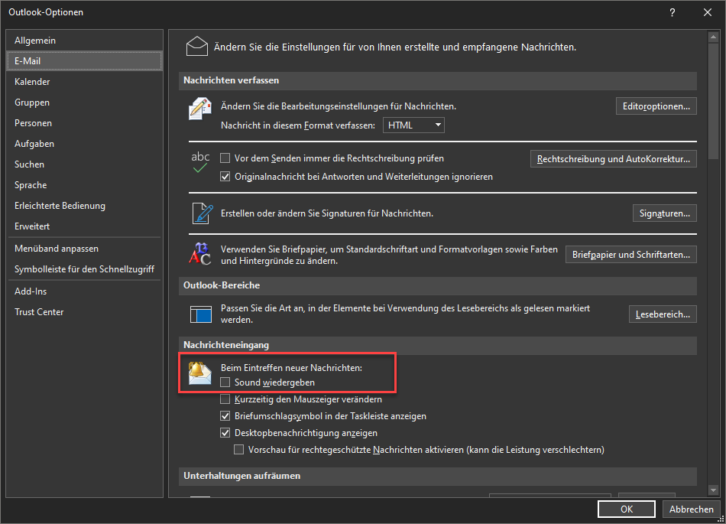Click the stationery and fonts ABC icon
The height and width of the screenshot is (524, 726).
(x=200, y=253)
